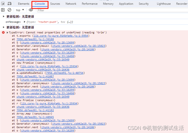Activate the inspect element picker icon
The width and height of the screenshot is (188, 133).
coord(3,4)
